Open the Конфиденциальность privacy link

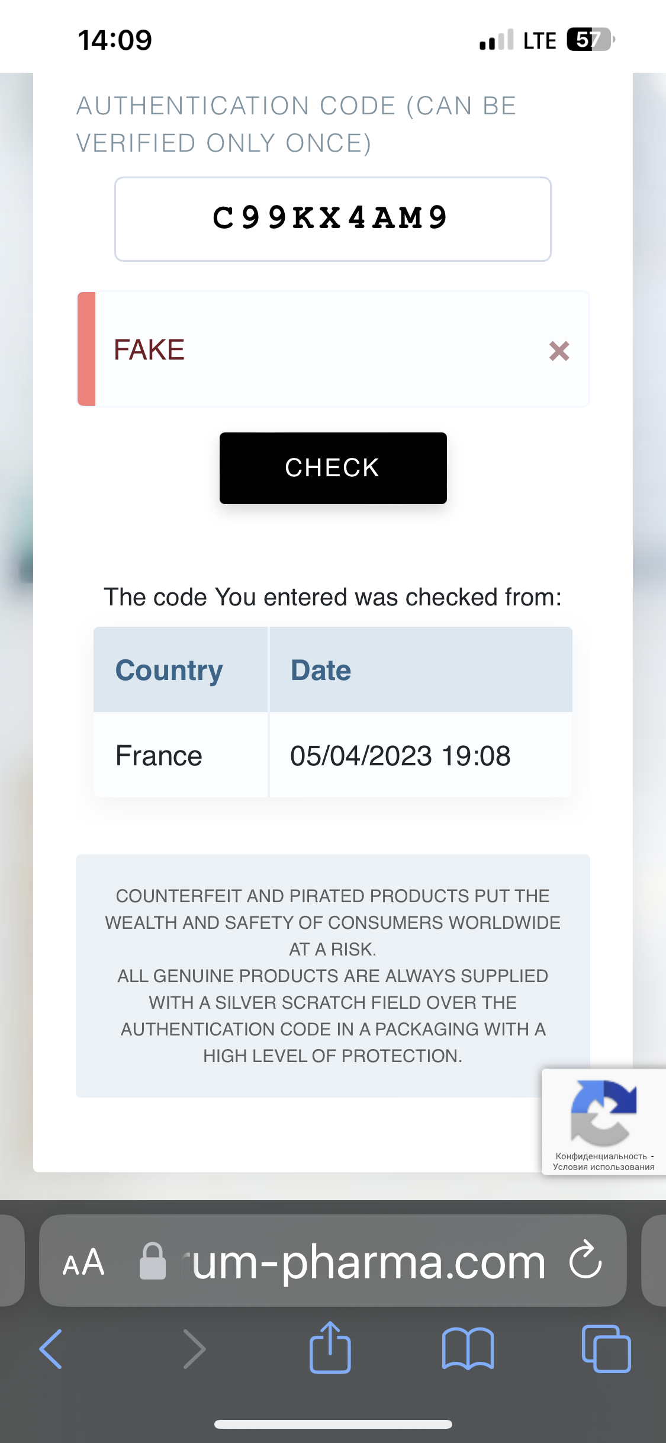point(601,1156)
